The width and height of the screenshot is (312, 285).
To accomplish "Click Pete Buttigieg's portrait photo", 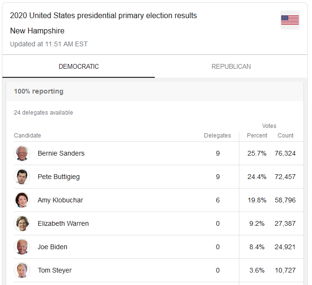I will click(22, 177).
